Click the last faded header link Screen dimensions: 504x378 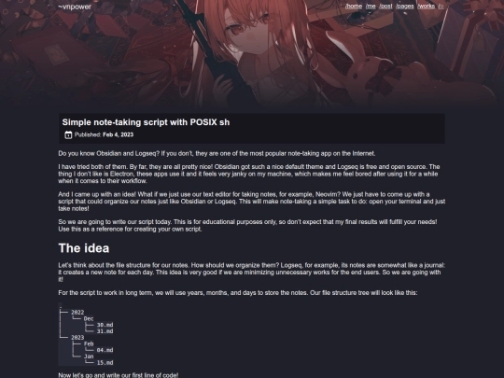point(441,7)
